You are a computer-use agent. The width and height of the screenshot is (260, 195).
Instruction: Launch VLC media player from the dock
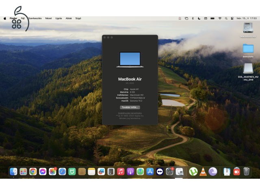(203, 171)
